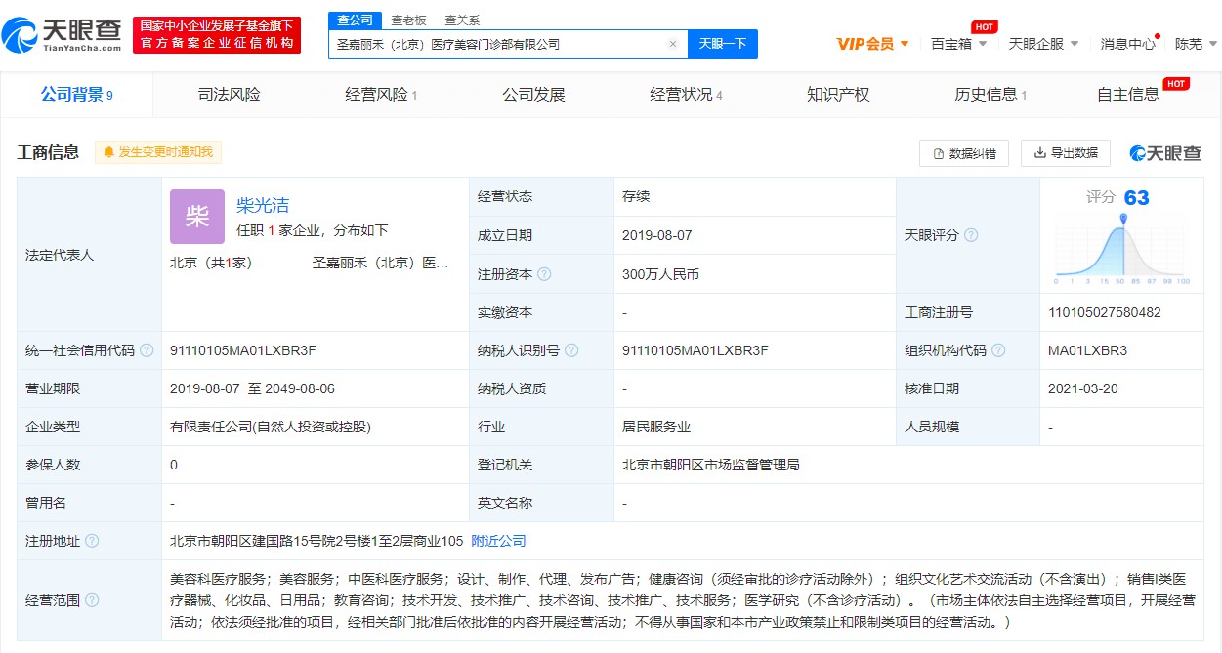This screenshot has width=1222, height=653.
Task: Click the question icon next to 组织机构代码
Action: click(x=998, y=350)
